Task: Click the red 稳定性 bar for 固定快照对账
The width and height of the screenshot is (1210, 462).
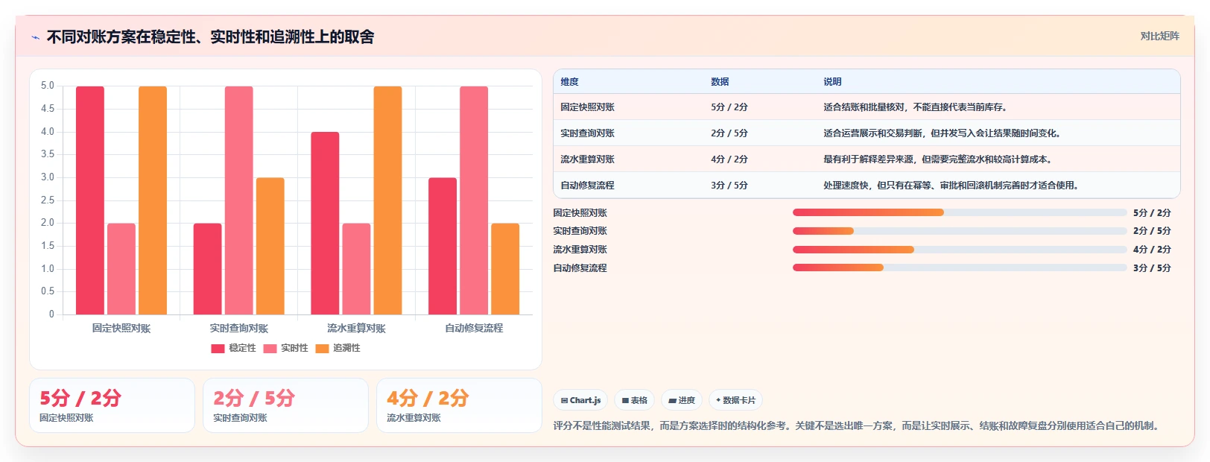Action: click(x=90, y=200)
